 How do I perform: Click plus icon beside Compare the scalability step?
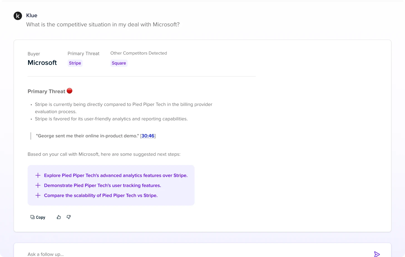[38, 195]
